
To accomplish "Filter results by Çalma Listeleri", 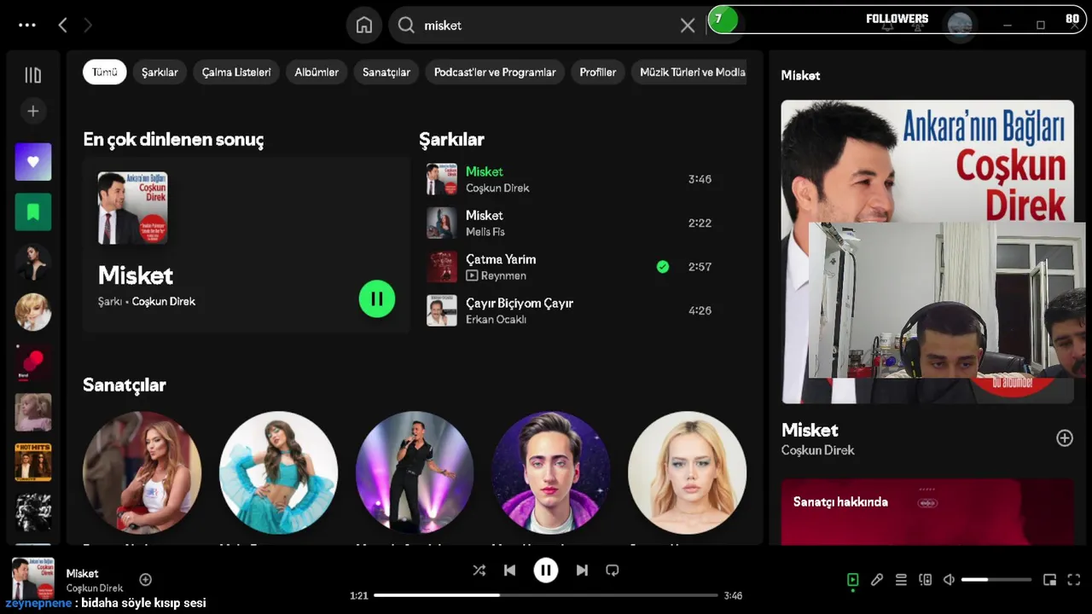I will [x=236, y=72].
